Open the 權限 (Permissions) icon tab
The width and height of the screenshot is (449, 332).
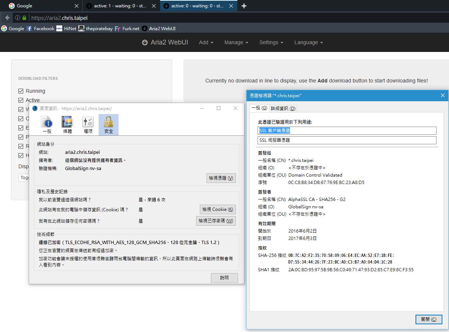coord(88,124)
